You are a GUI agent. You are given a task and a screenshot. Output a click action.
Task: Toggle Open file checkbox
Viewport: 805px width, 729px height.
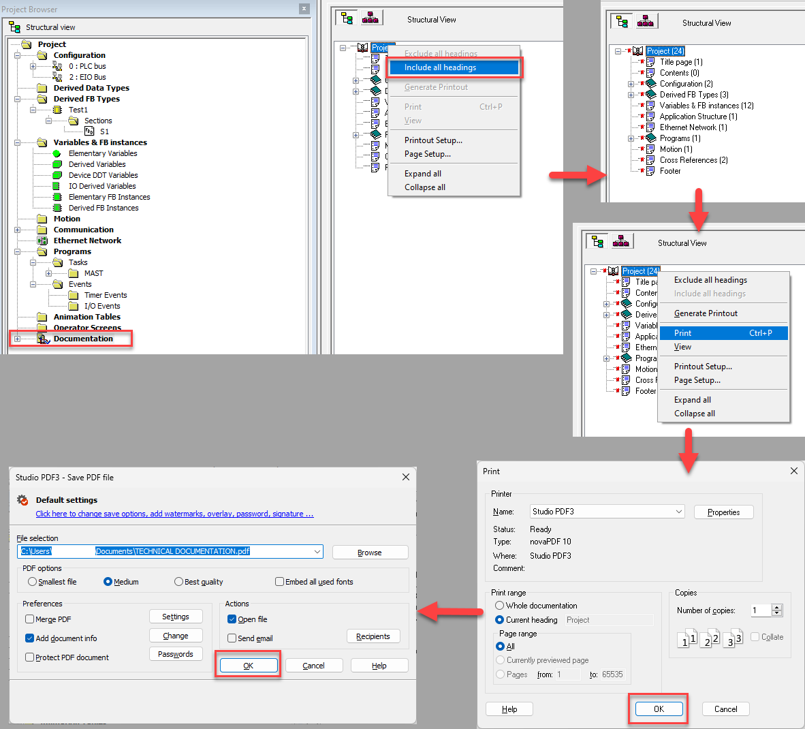point(232,619)
